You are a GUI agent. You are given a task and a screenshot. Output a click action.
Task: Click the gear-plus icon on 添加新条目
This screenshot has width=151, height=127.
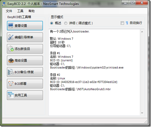click(11, 49)
